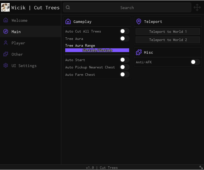Click the Auto Cut All Trees label
The width and height of the screenshot is (204, 170).
[83, 31]
